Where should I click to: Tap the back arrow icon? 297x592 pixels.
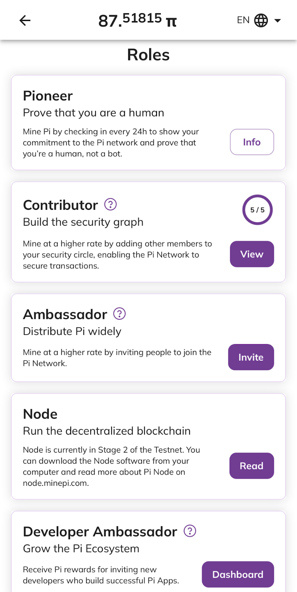[25, 20]
